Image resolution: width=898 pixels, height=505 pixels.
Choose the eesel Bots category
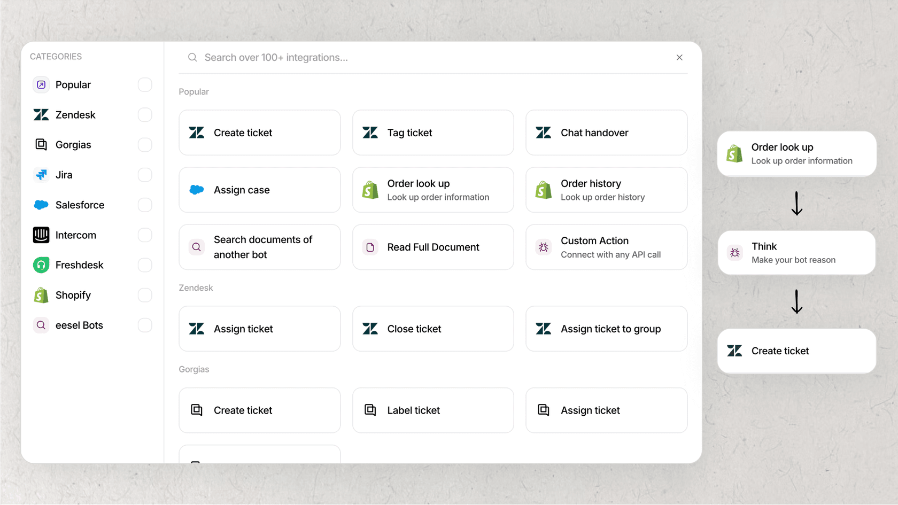pos(79,325)
